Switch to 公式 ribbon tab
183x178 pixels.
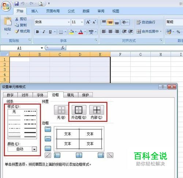71,11
